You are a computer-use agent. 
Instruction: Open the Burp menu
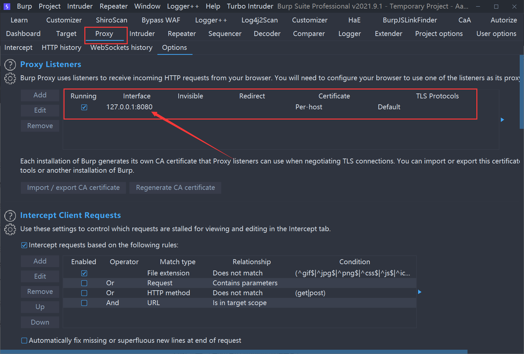[x=24, y=6]
